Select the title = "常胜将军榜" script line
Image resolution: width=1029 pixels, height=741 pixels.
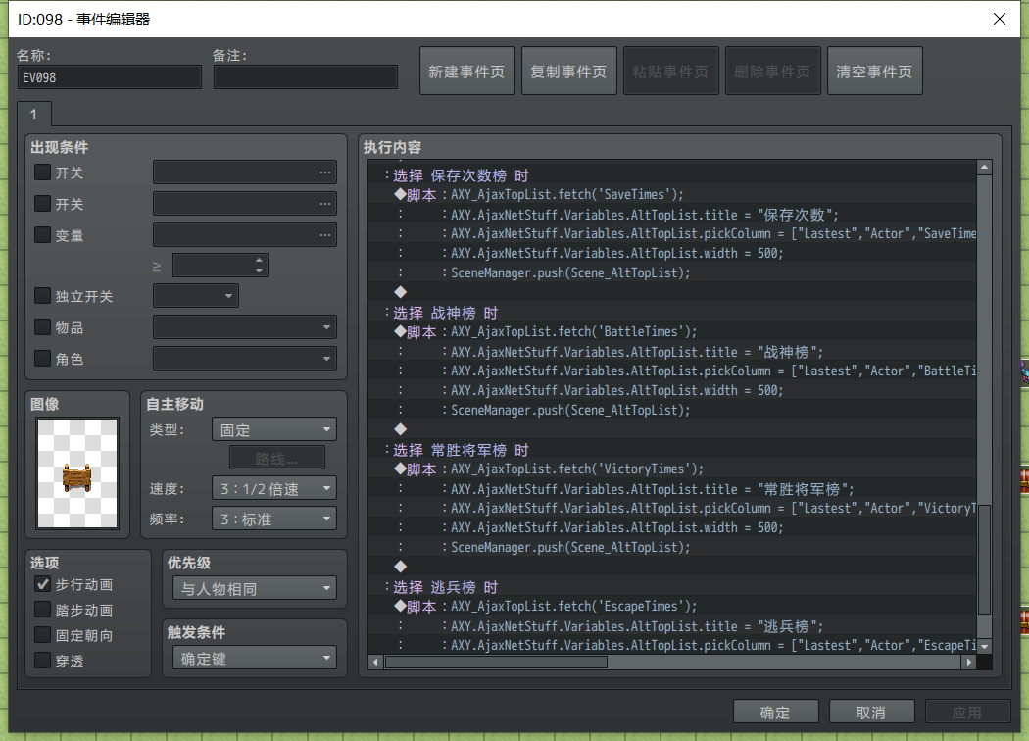click(x=672, y=489)
